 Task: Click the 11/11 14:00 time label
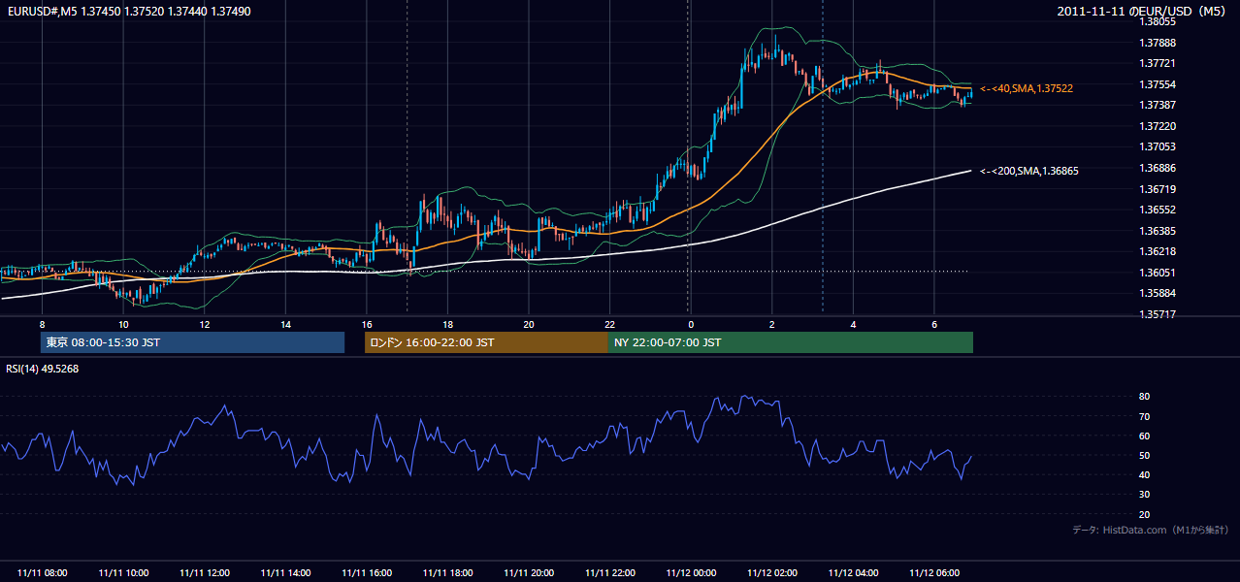[x=285, y=573]
